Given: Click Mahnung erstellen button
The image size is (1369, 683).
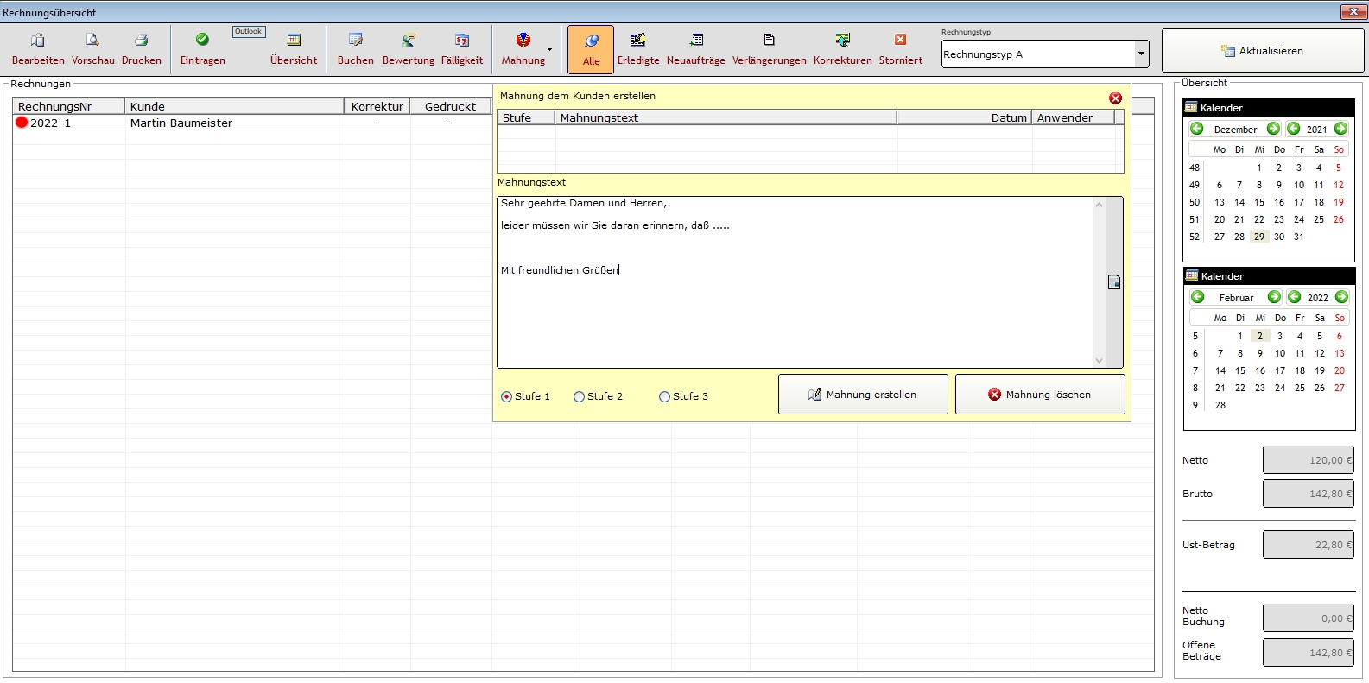Looking at the screenshot, I should coord(863,395).
